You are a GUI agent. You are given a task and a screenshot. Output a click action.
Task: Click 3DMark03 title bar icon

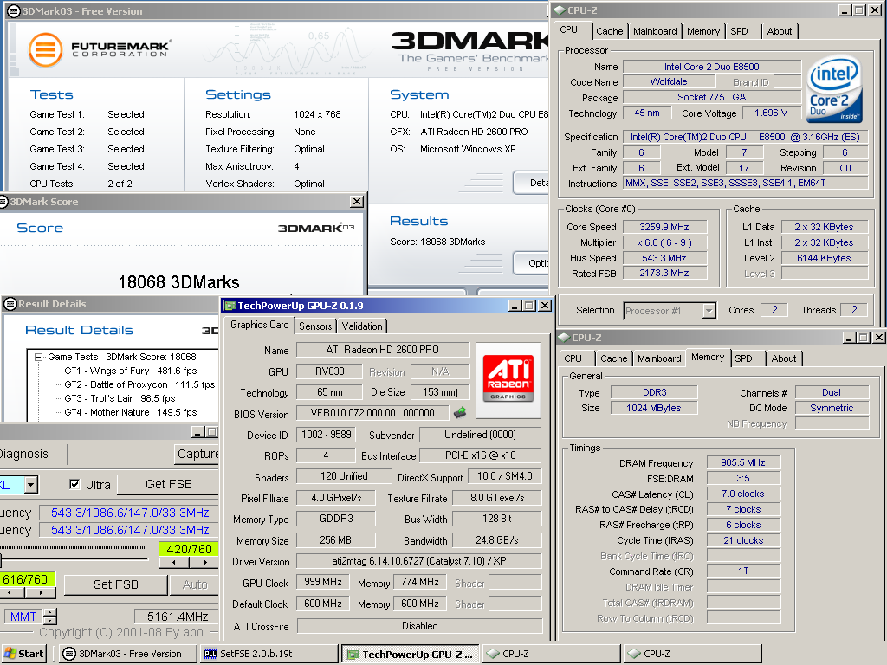click(13, 10)
